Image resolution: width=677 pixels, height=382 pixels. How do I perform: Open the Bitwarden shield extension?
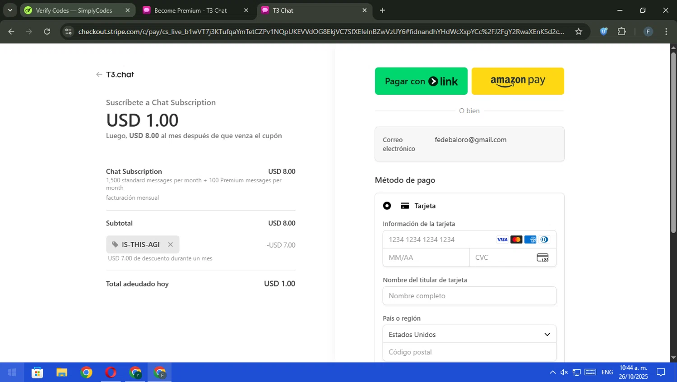(x=603, y=32)
